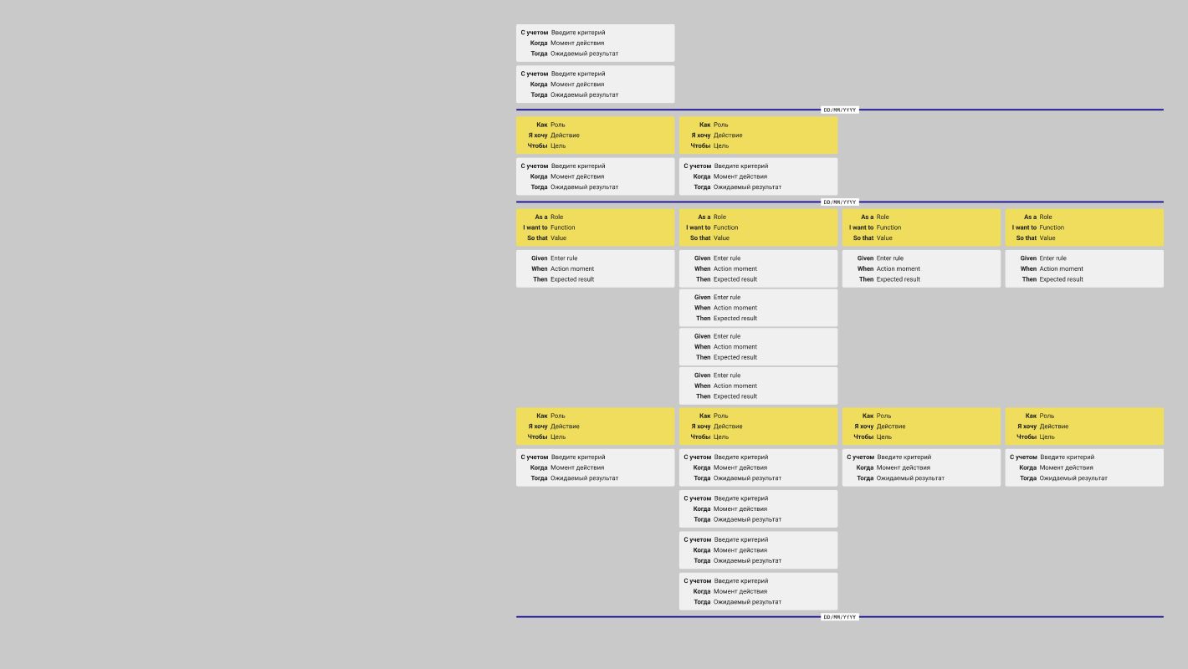Click "Expected result" in the rightmost Given card

1061,279
